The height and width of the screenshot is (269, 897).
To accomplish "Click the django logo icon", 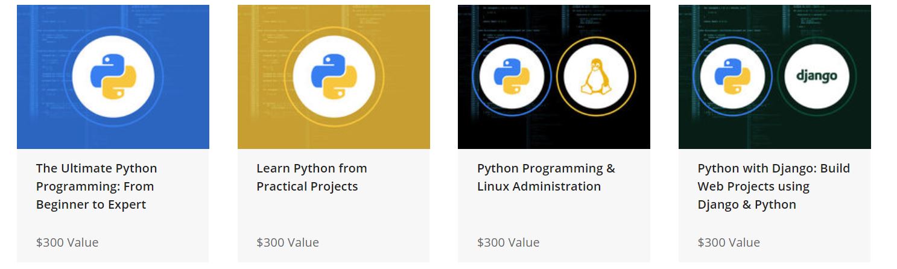I will click(816, 77).
